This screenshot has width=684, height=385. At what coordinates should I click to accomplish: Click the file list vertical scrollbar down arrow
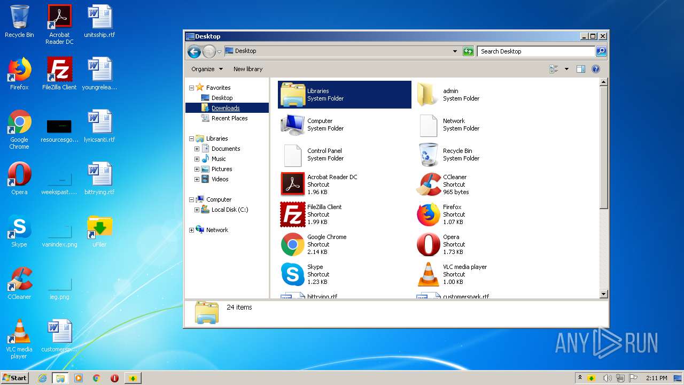click(x=603, y=294)
